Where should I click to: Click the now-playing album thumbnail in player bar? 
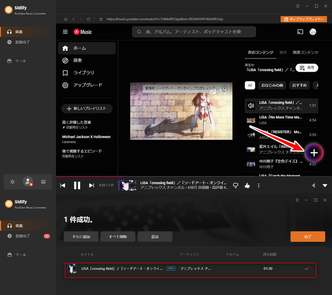click(127, 185)
